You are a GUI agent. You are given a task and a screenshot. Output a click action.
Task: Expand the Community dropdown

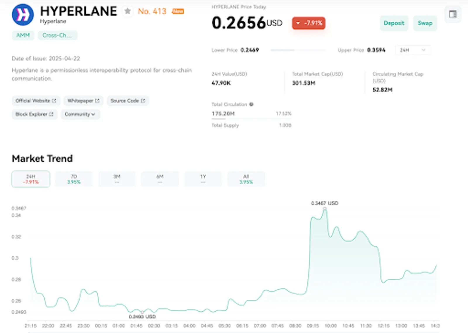(80, 114)
